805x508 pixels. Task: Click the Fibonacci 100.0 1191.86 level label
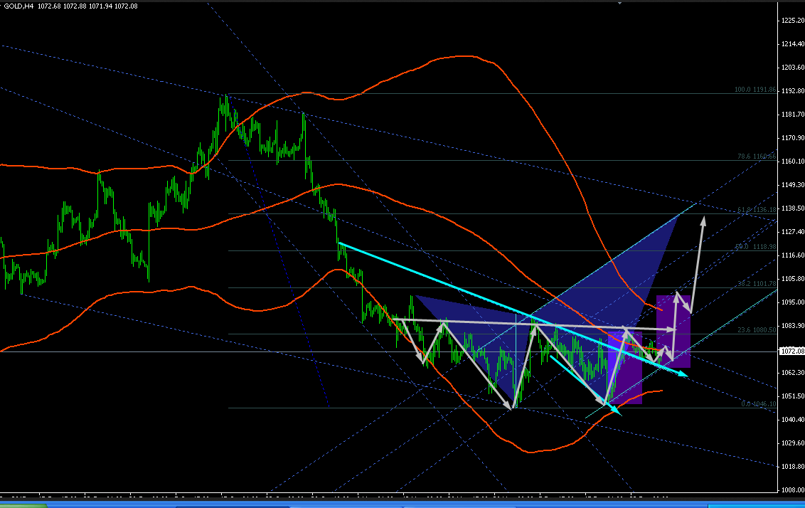(x=755, y=90)
